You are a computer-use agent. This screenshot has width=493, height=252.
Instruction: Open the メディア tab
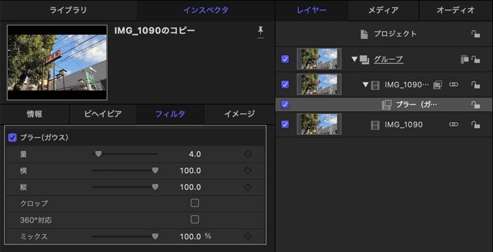383,10
